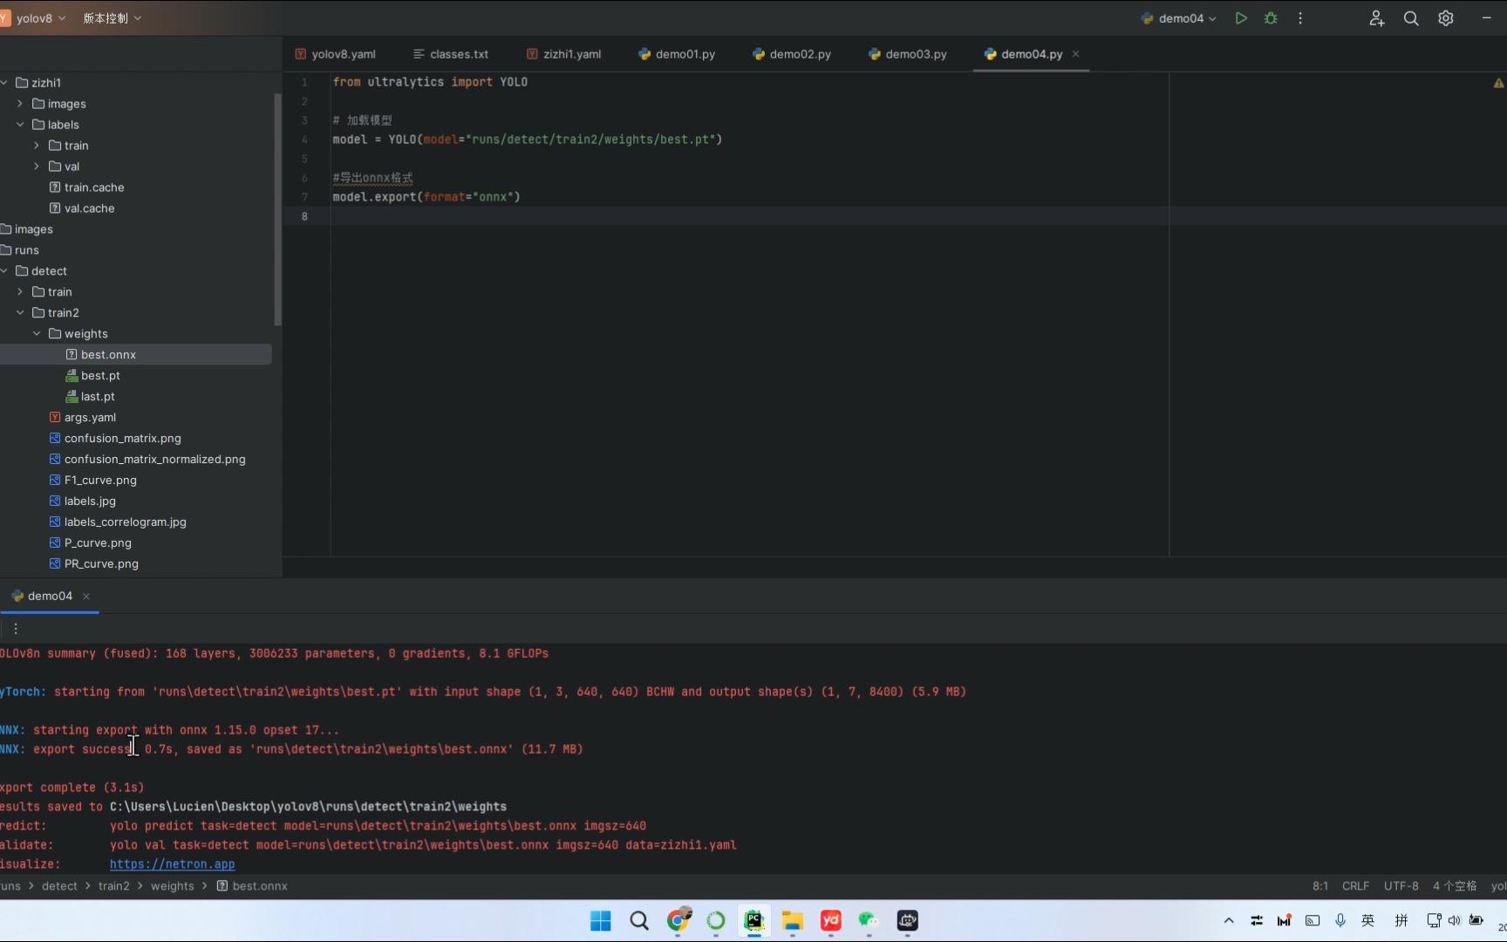
Task: Click the warning triangle in the editor
Action: click(x=1498, y=84)
